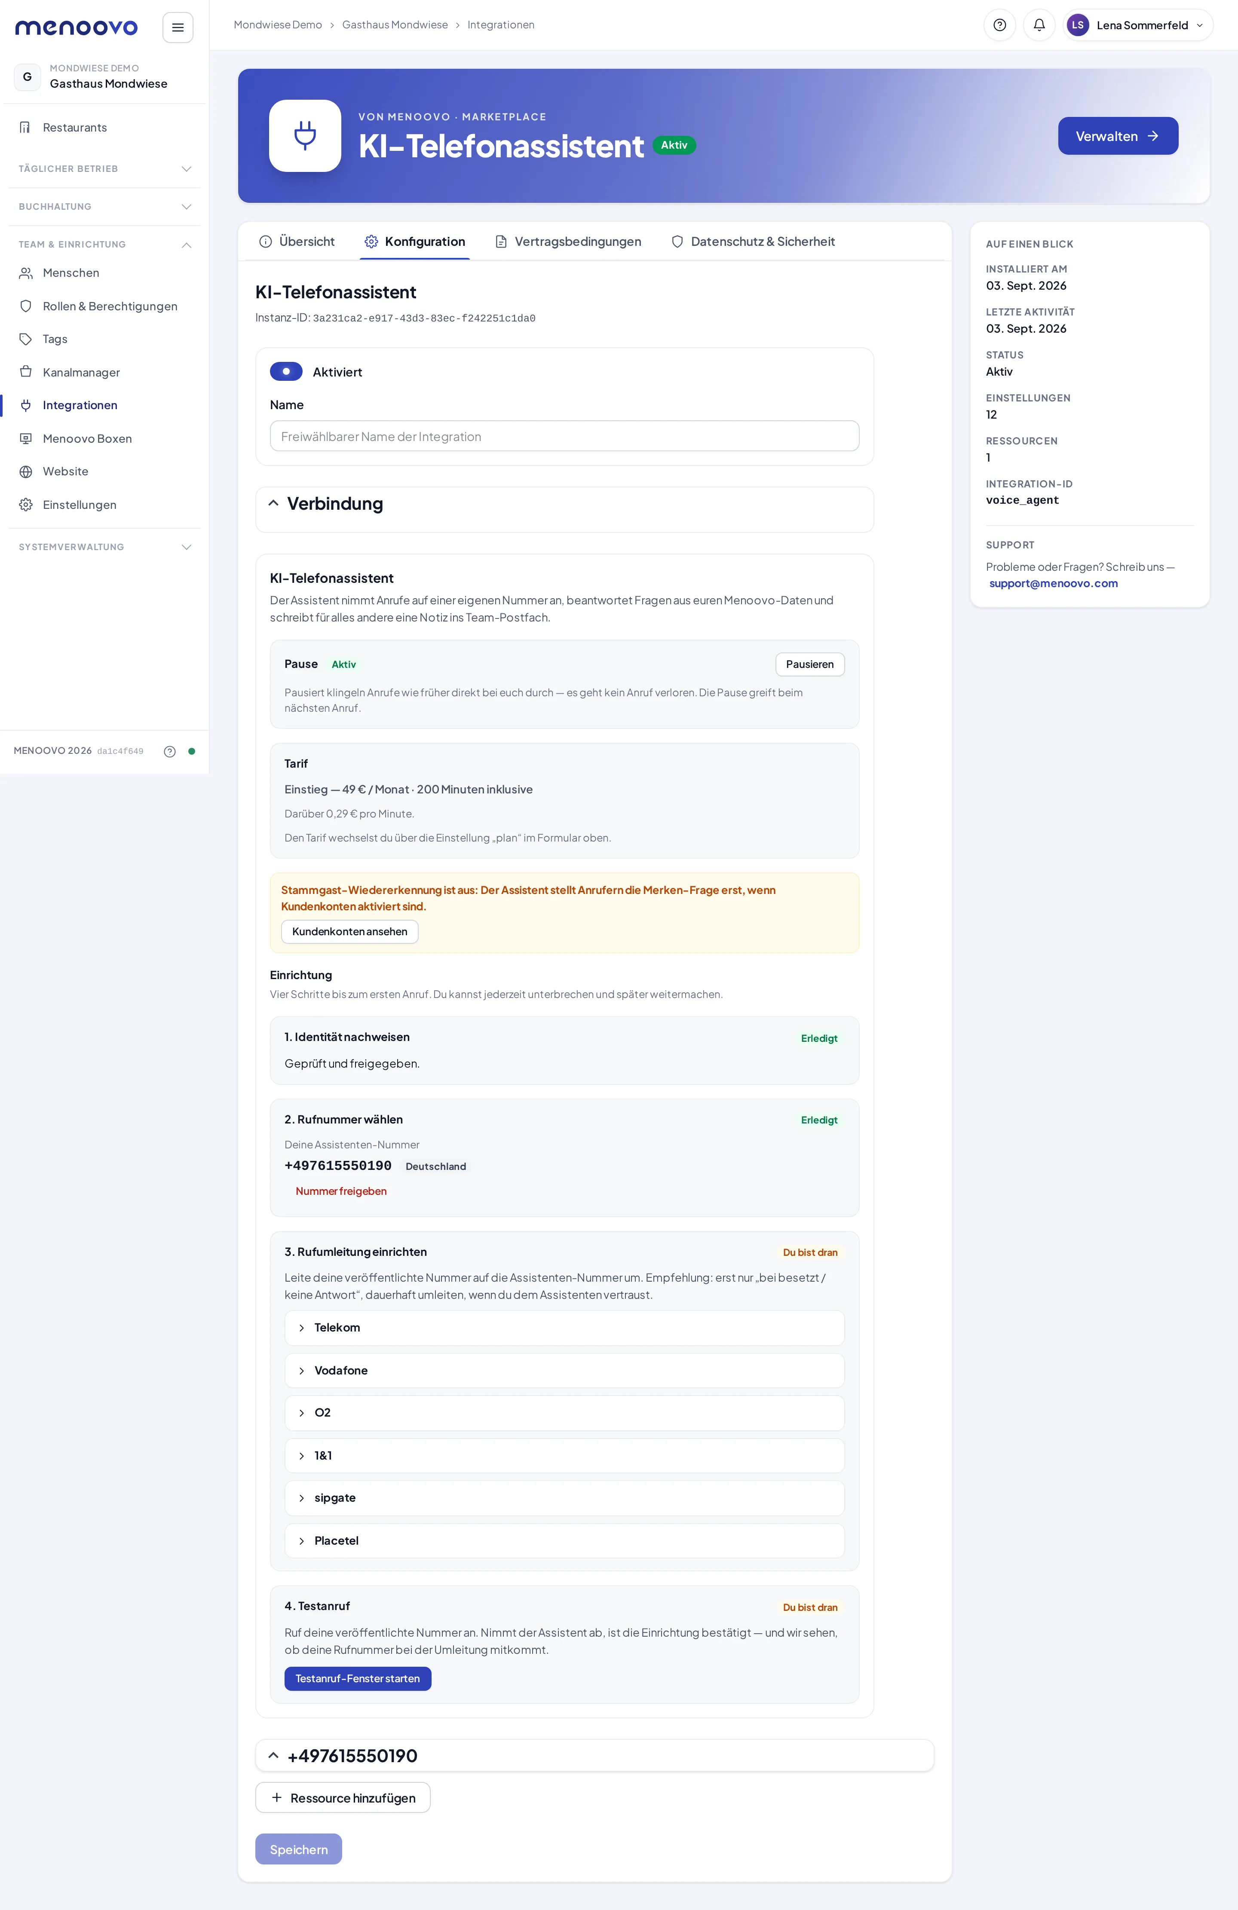Image resolution: width=1238 pixels, height=1910 pixels.
Task: Expand sipgate forwarding instructions
Action: tap(564, 1497)
